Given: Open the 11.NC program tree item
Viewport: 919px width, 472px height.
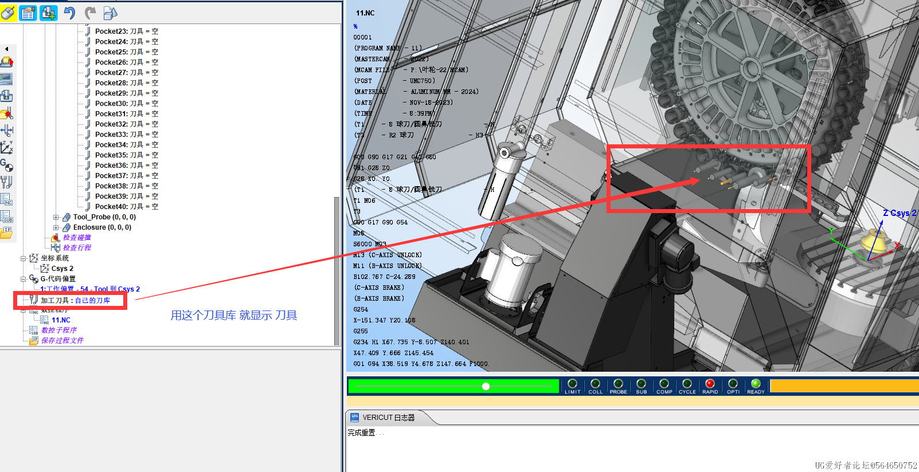Looking at the screenshot, I should coord(61,320).
